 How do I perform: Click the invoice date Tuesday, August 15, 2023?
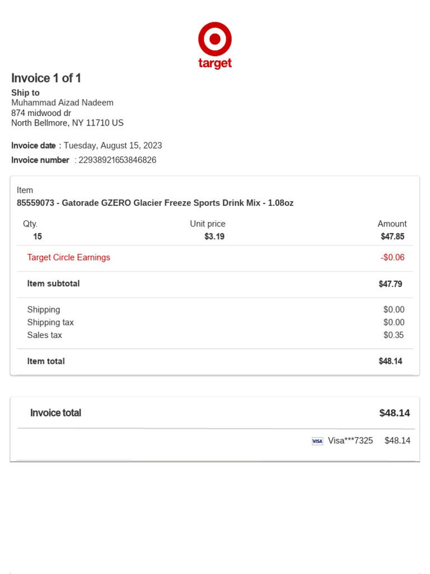click(113, 146)
